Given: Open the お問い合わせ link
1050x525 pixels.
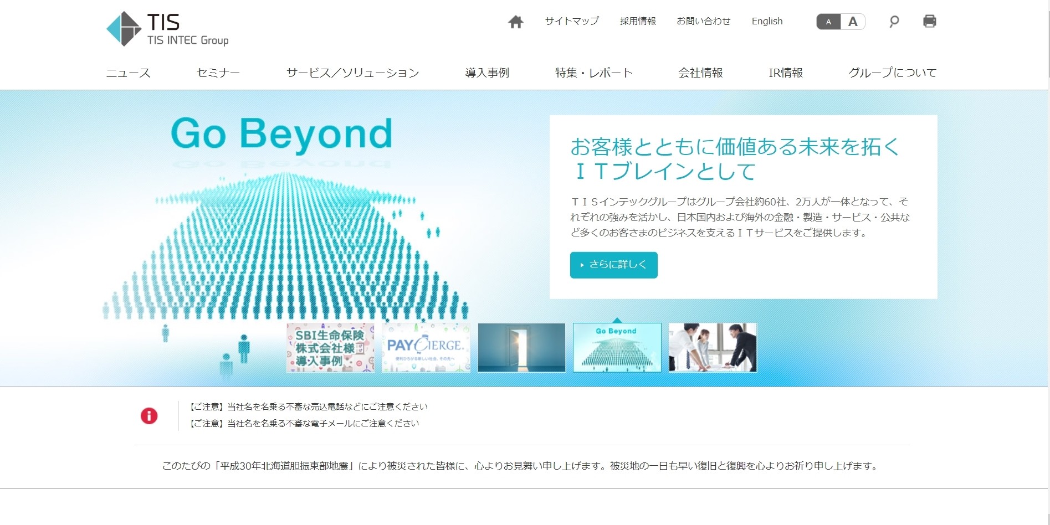Looking at the screenshot, I should click(704, 21).
